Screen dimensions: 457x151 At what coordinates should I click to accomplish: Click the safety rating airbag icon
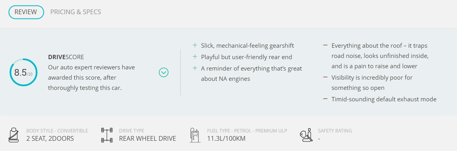point(306,135)
